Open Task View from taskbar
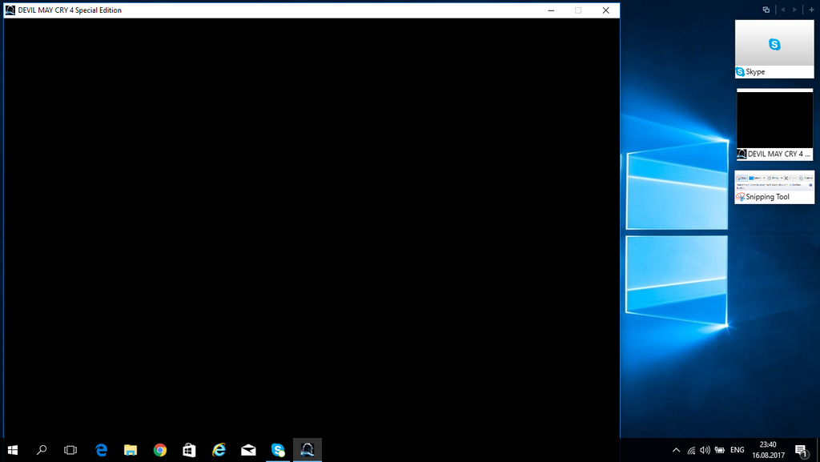 [70, 450]
